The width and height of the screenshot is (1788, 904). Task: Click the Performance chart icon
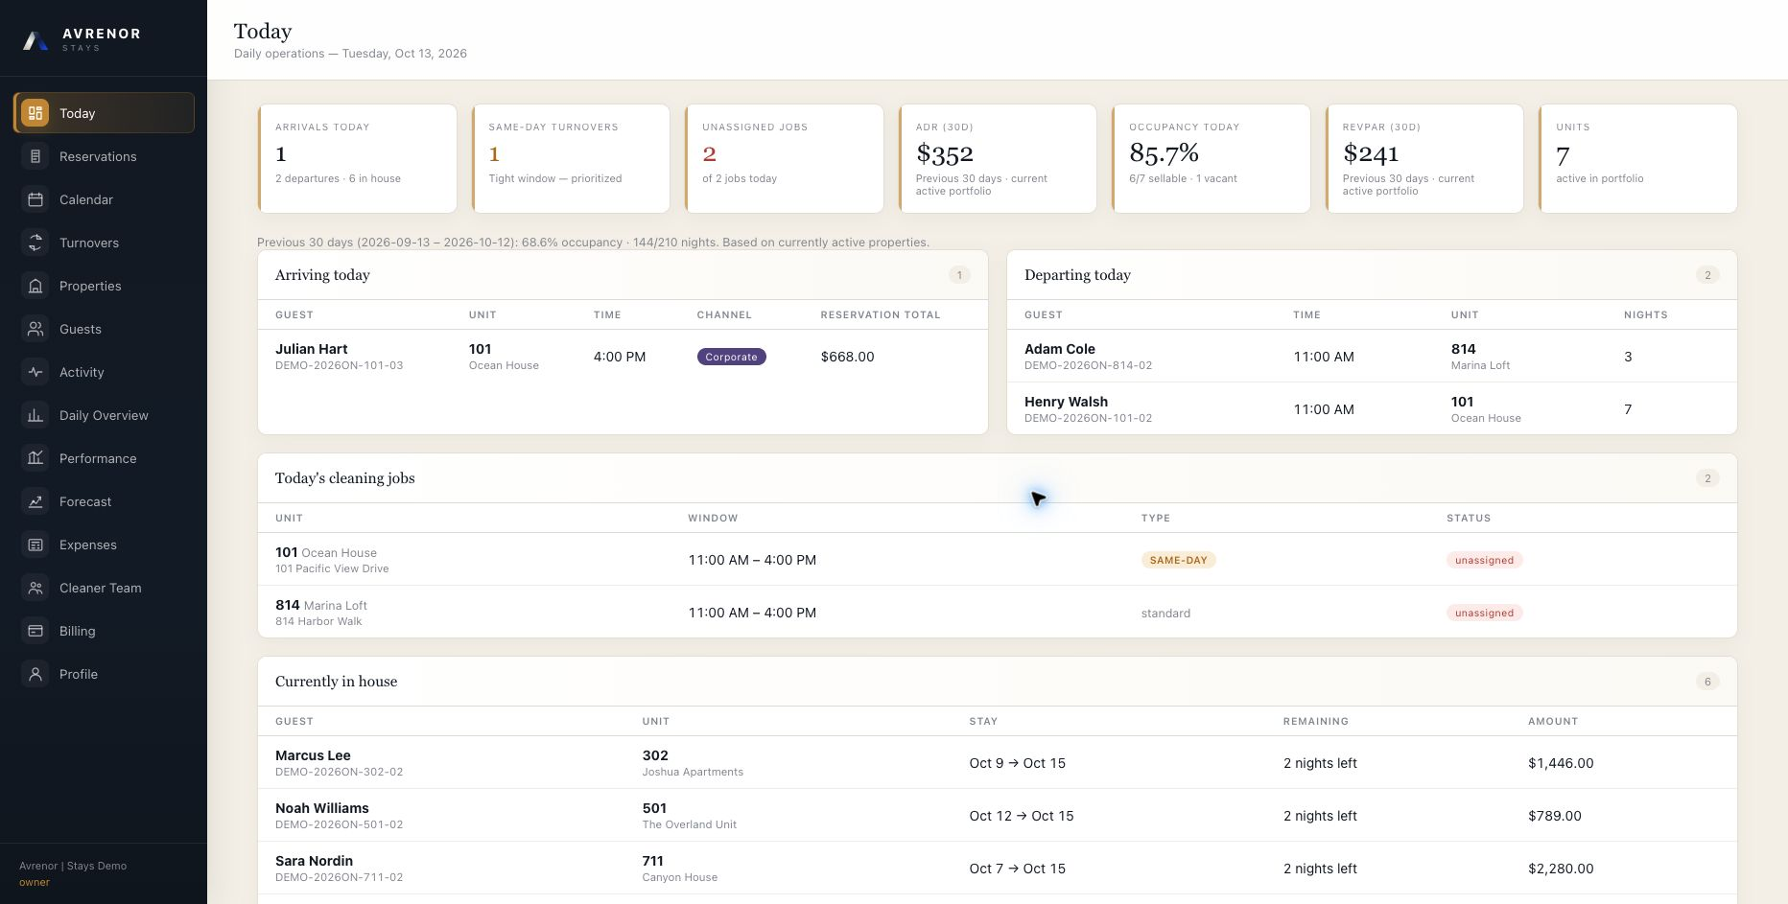tap(35, 458)
